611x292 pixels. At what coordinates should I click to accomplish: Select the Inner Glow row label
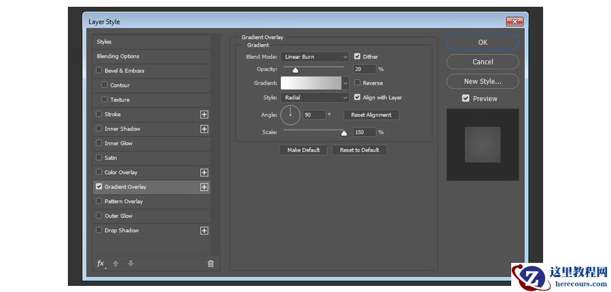[118, 143]
